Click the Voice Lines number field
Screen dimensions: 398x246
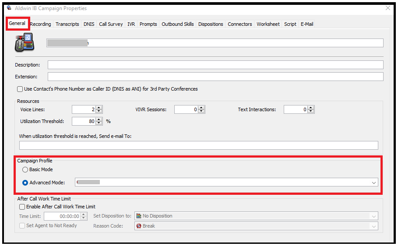[84, 110]
